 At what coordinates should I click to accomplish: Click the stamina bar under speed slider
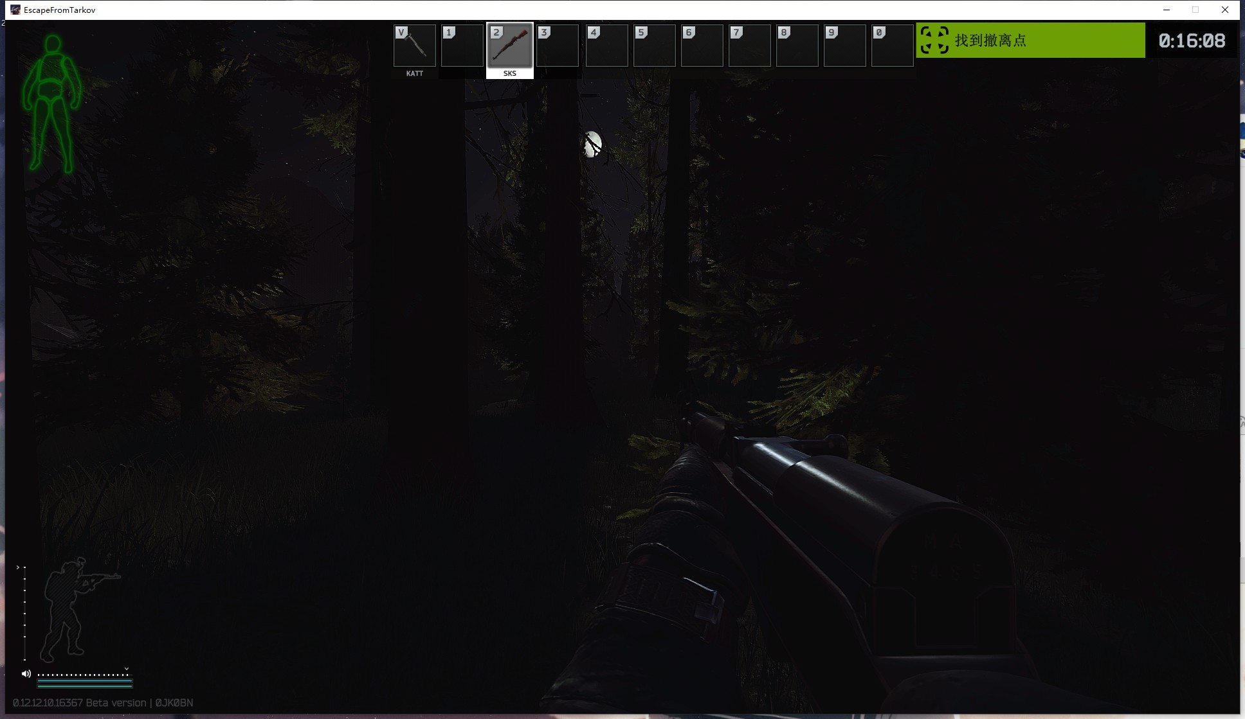[85, 681]
